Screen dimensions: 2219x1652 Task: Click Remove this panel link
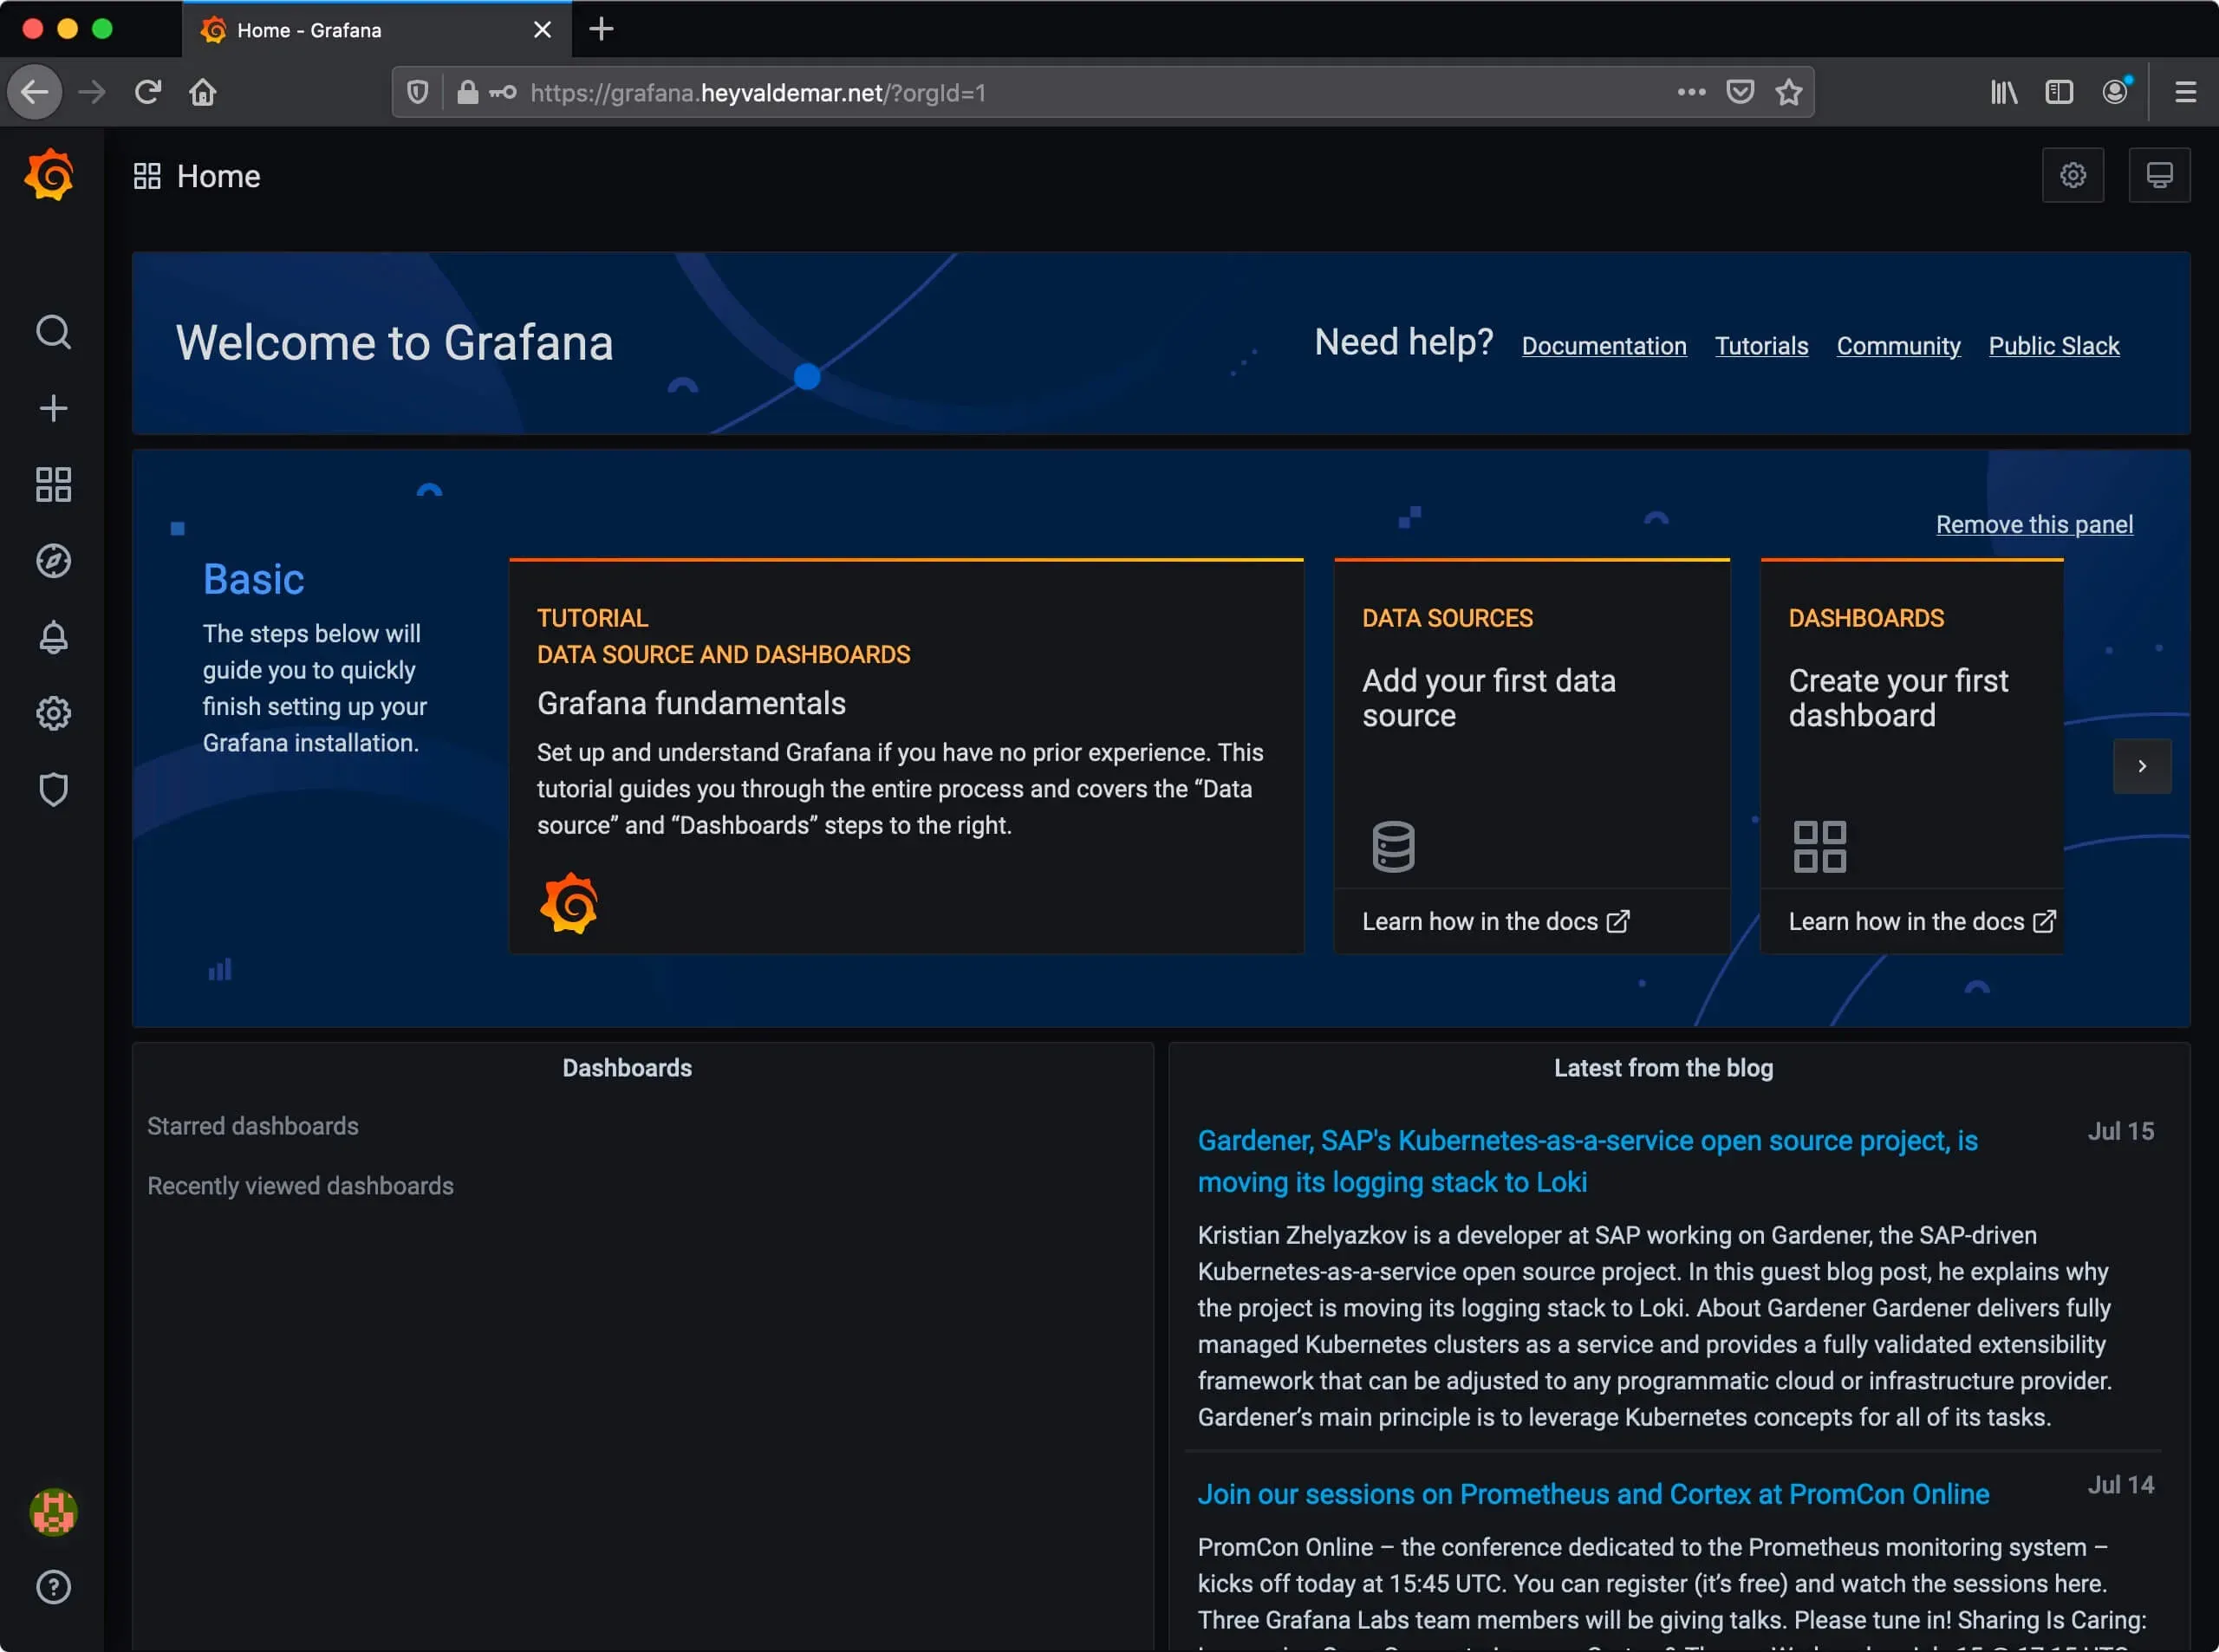click(x=2034, y=525)
